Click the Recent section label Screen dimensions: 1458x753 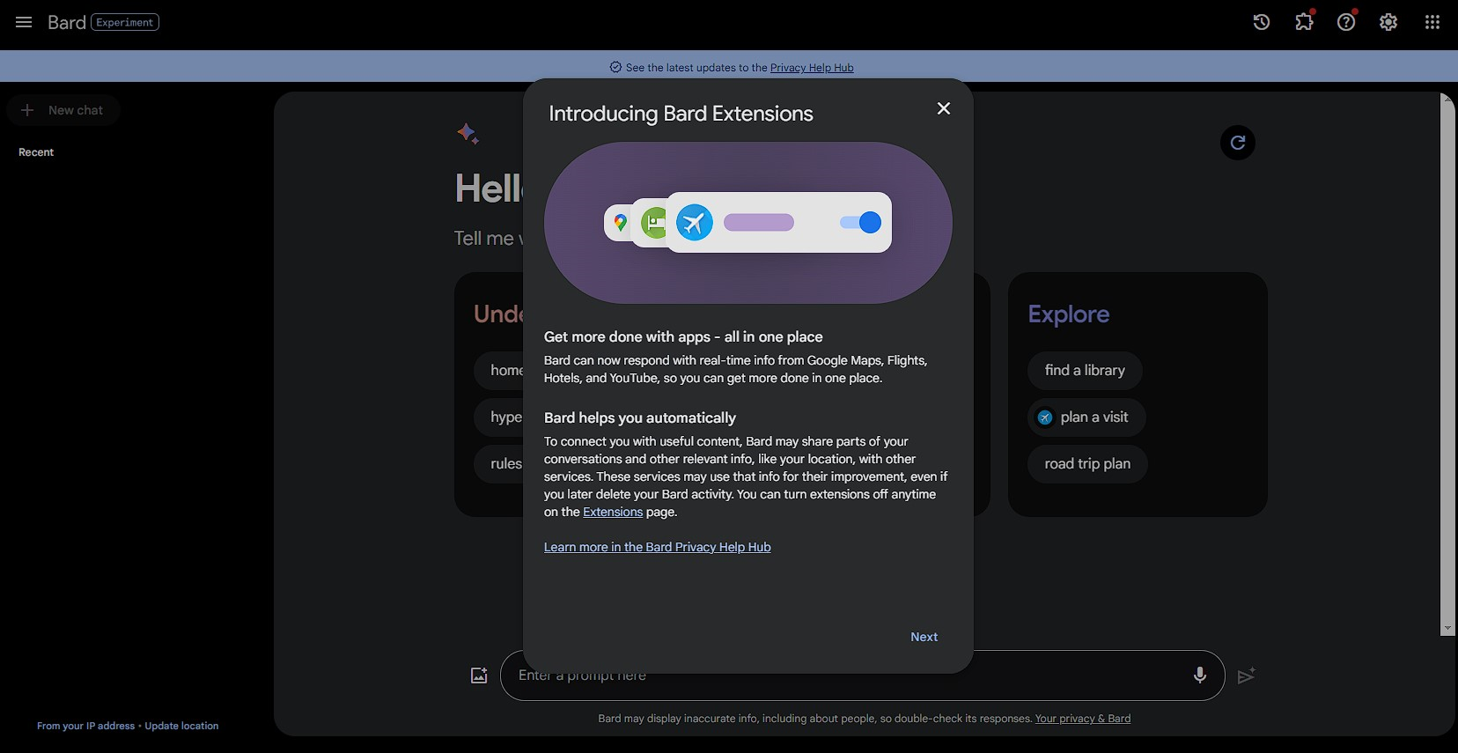point(36,152)
